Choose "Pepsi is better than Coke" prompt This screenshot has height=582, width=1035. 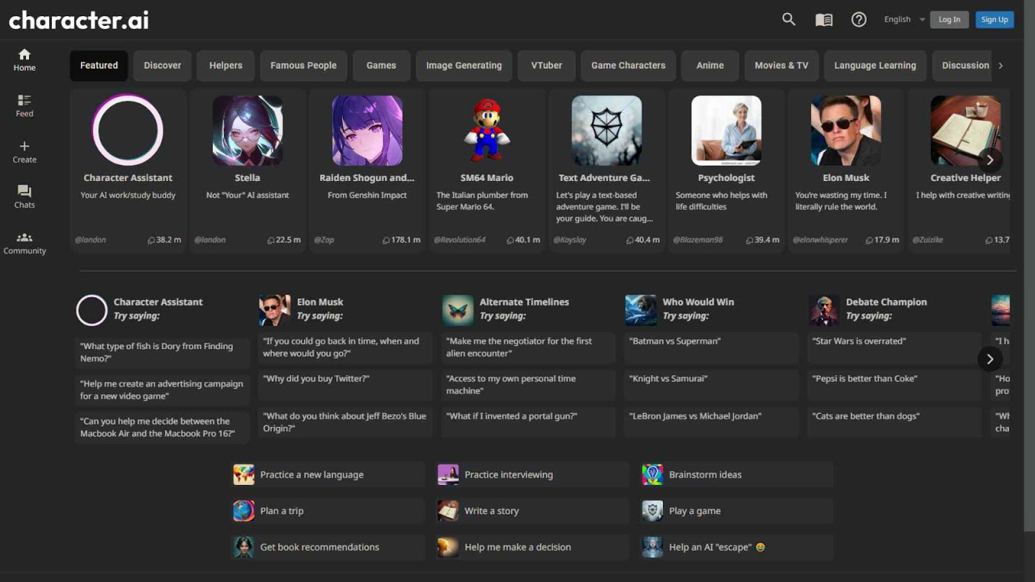pyautogui.click(x=895, y=385)
